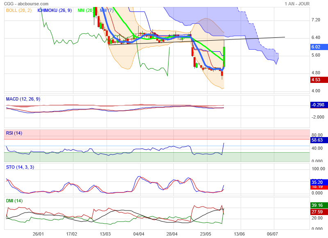
Task: Click the blue 6.02 current price tag
Action: tap(319, 47)
